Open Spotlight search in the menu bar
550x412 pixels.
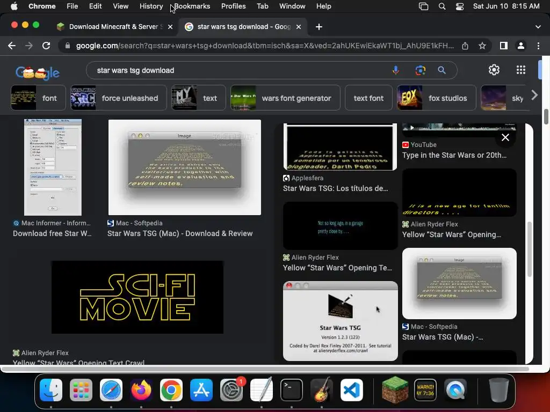tap(442, 6)
